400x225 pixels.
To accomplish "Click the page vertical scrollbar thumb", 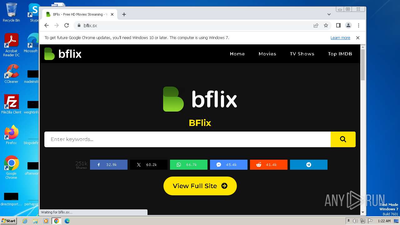I will pos(363,65).
